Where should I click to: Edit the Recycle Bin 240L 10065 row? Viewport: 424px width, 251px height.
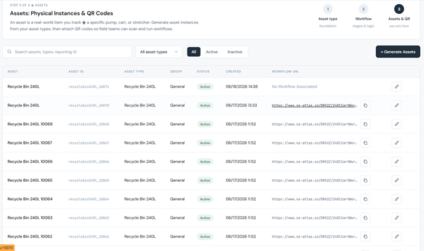(x=397, y=180)
